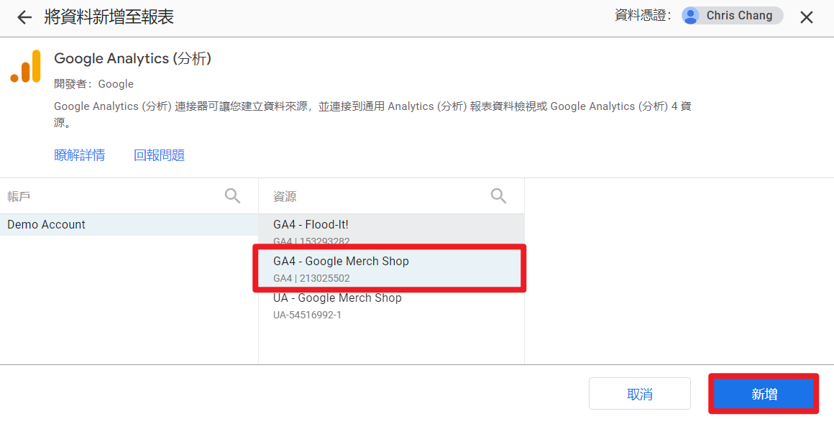Click the 資源 column header text
834x424 pixels.
pyautogui.click(x=285, y=197)
